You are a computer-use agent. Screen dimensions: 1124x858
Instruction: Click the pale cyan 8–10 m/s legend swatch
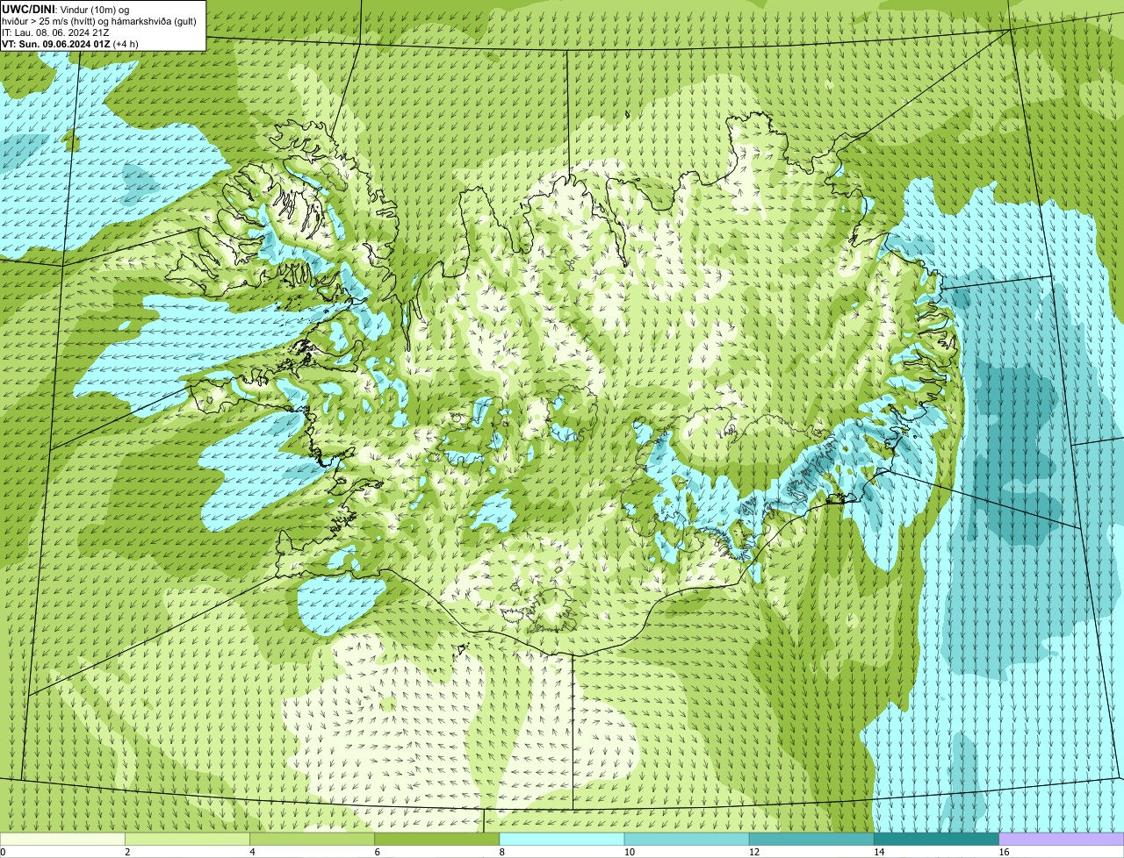562,840
